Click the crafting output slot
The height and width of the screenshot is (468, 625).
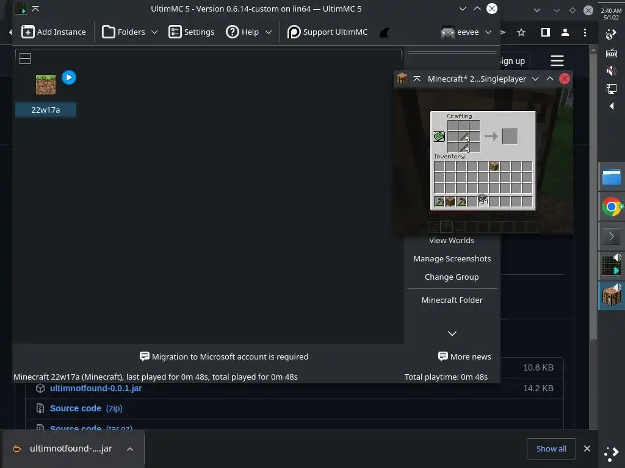click(510, 136)
